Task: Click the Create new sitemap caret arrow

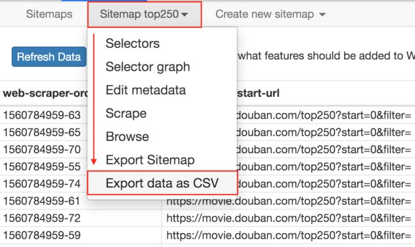Action: pyautogui.click(x=322, y=15)
